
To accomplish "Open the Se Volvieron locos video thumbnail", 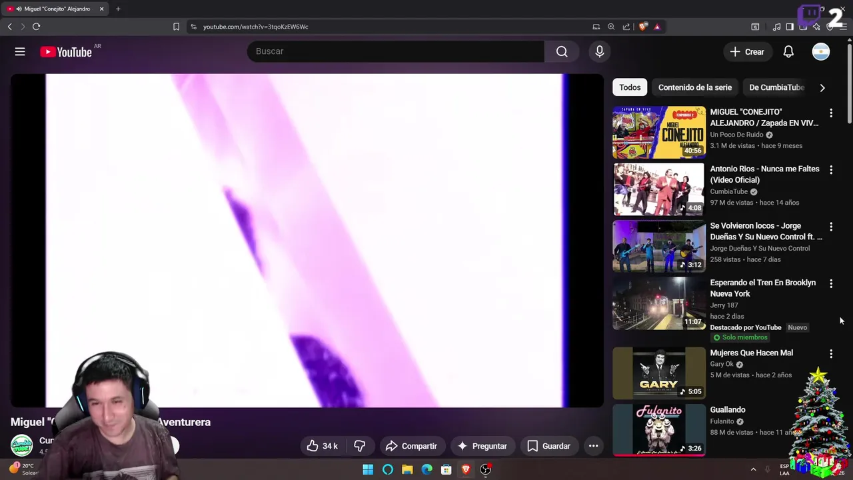I will [659, 246].
